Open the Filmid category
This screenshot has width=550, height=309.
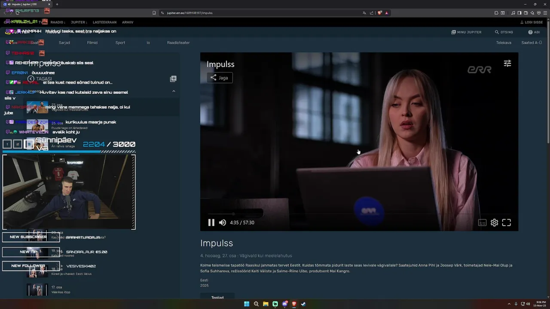tap(92, 43)
